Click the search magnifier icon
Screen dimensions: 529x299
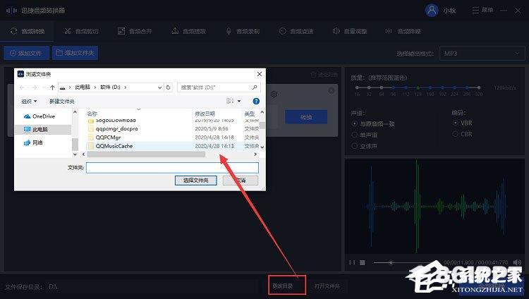pos(255,87)
